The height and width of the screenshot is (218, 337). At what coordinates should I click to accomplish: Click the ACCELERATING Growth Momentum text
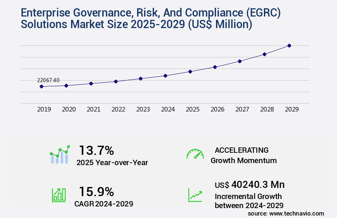click(243, 155)
